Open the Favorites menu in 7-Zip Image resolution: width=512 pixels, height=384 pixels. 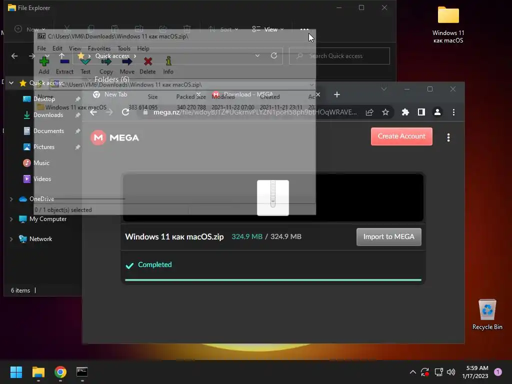99,48
